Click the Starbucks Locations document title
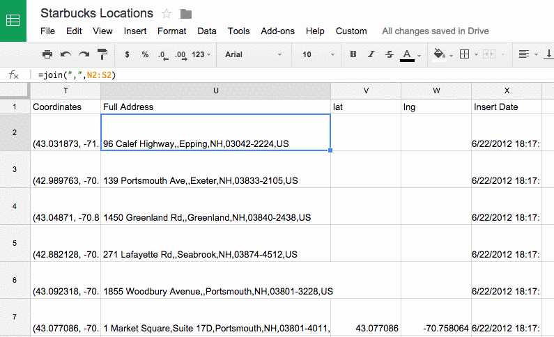Screen dimensions: 554x337 tap(97, 13)
